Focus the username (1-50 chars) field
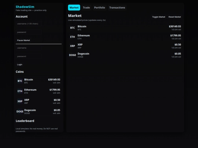198x148 pixels. 29,24
